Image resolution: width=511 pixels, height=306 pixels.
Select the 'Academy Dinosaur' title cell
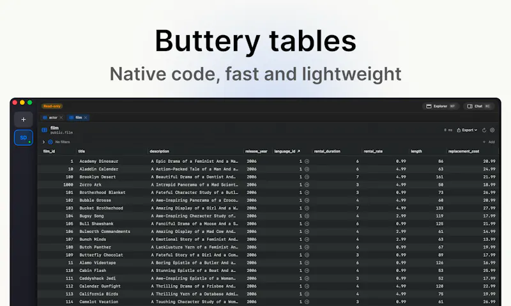pyautogui.click(x=99, y=162)
